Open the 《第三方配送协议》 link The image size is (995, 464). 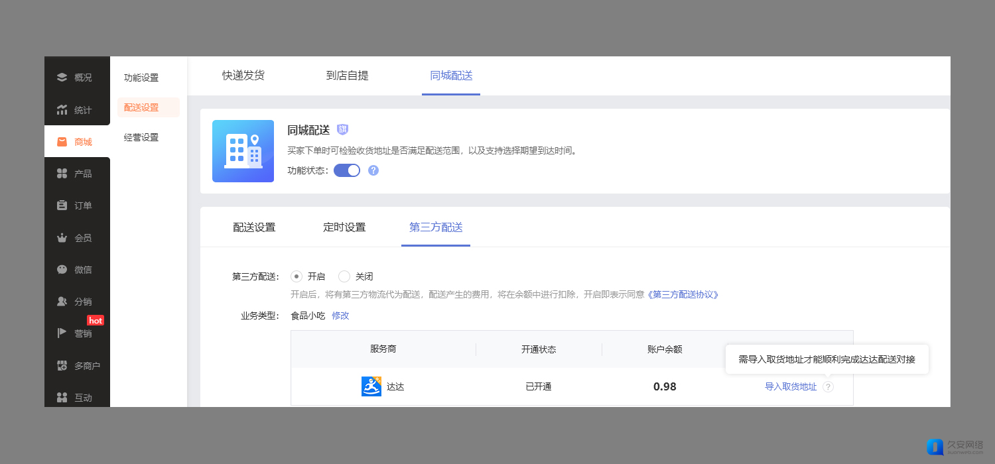(x=683, y=294)
